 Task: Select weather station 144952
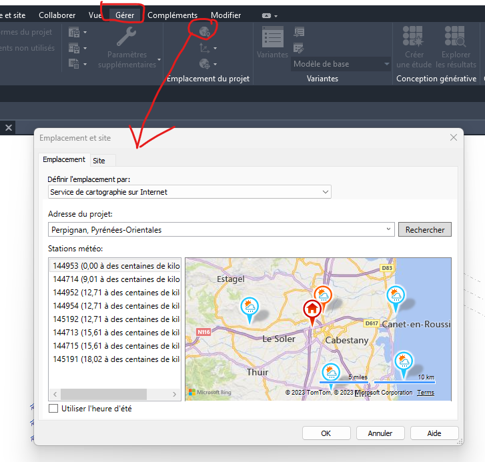(x=115, y=293)
